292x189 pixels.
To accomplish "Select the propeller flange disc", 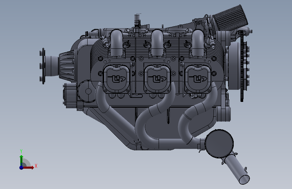I will tap(43, 66).
